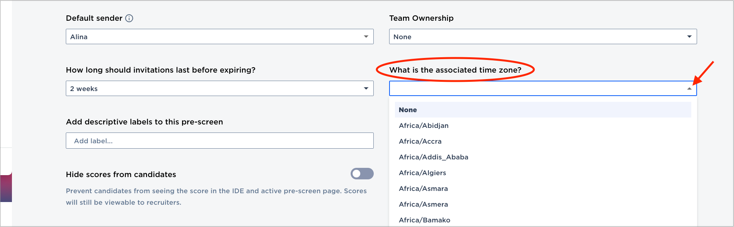This screenshot has height=227, width=734.
Task: Click the collapse arrow on the time zone field
Action: (689, 88)
